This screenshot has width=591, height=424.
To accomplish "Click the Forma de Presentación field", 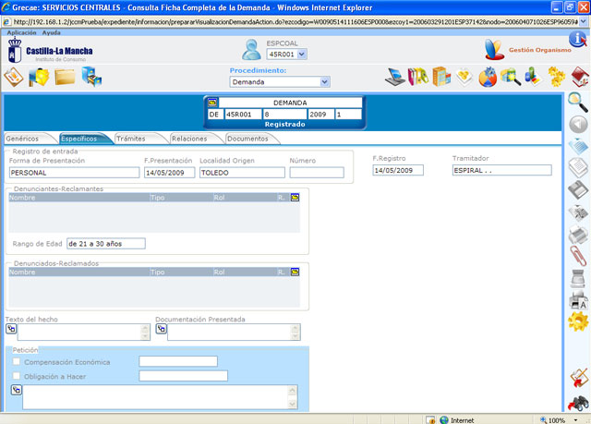I will point(73,172).
